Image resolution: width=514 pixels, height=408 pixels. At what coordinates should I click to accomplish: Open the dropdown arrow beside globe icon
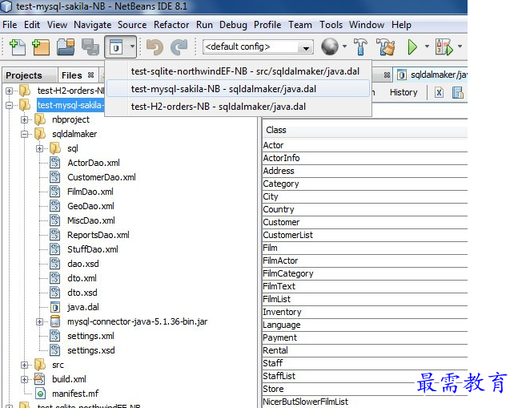coord(344,46)
